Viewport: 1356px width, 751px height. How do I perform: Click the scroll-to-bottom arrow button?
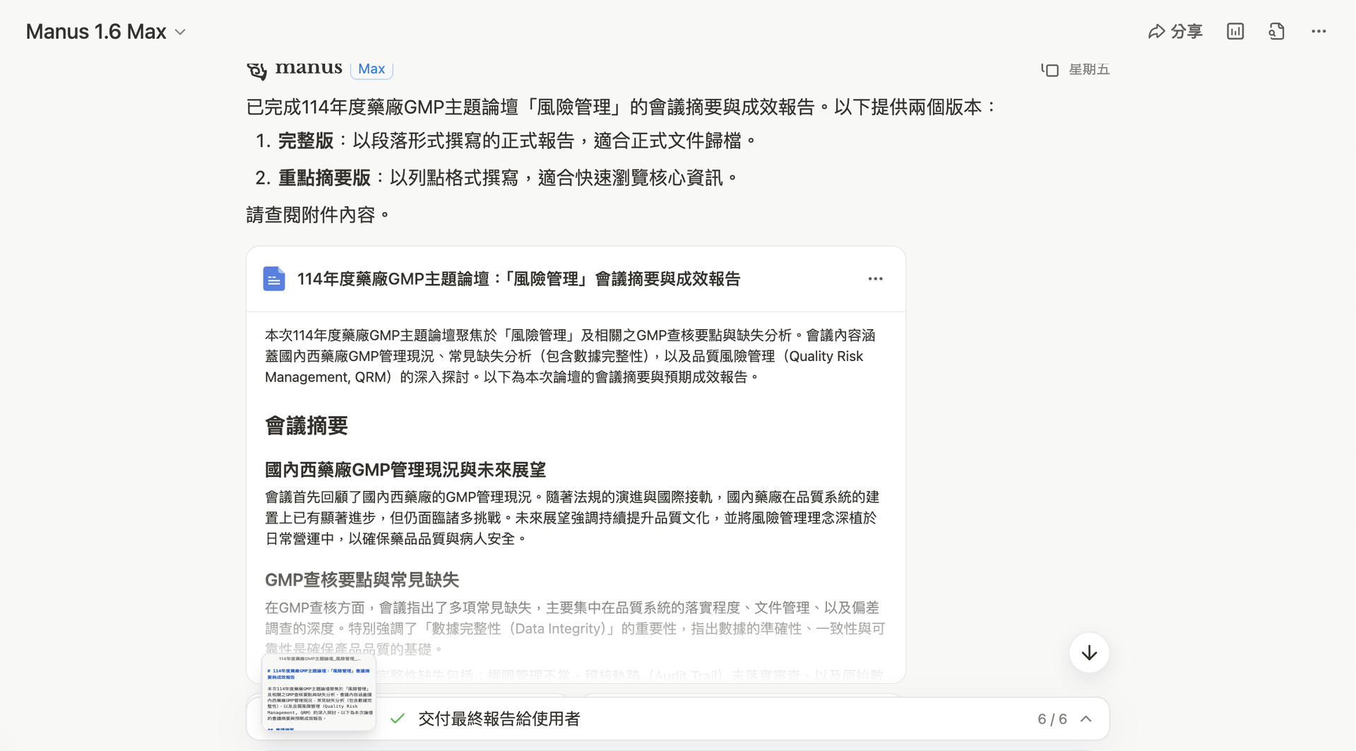pos(1089,653)
